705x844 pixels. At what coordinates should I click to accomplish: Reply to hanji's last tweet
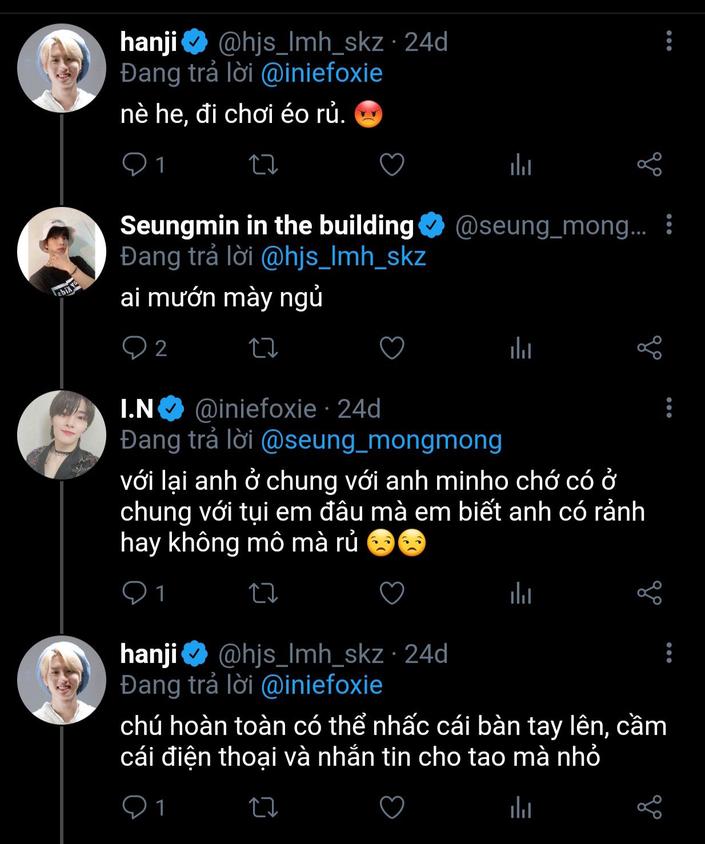pyautogui.click(x=135, y=807)
